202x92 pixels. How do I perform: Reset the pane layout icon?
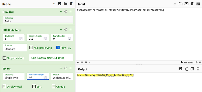point(198,4)
